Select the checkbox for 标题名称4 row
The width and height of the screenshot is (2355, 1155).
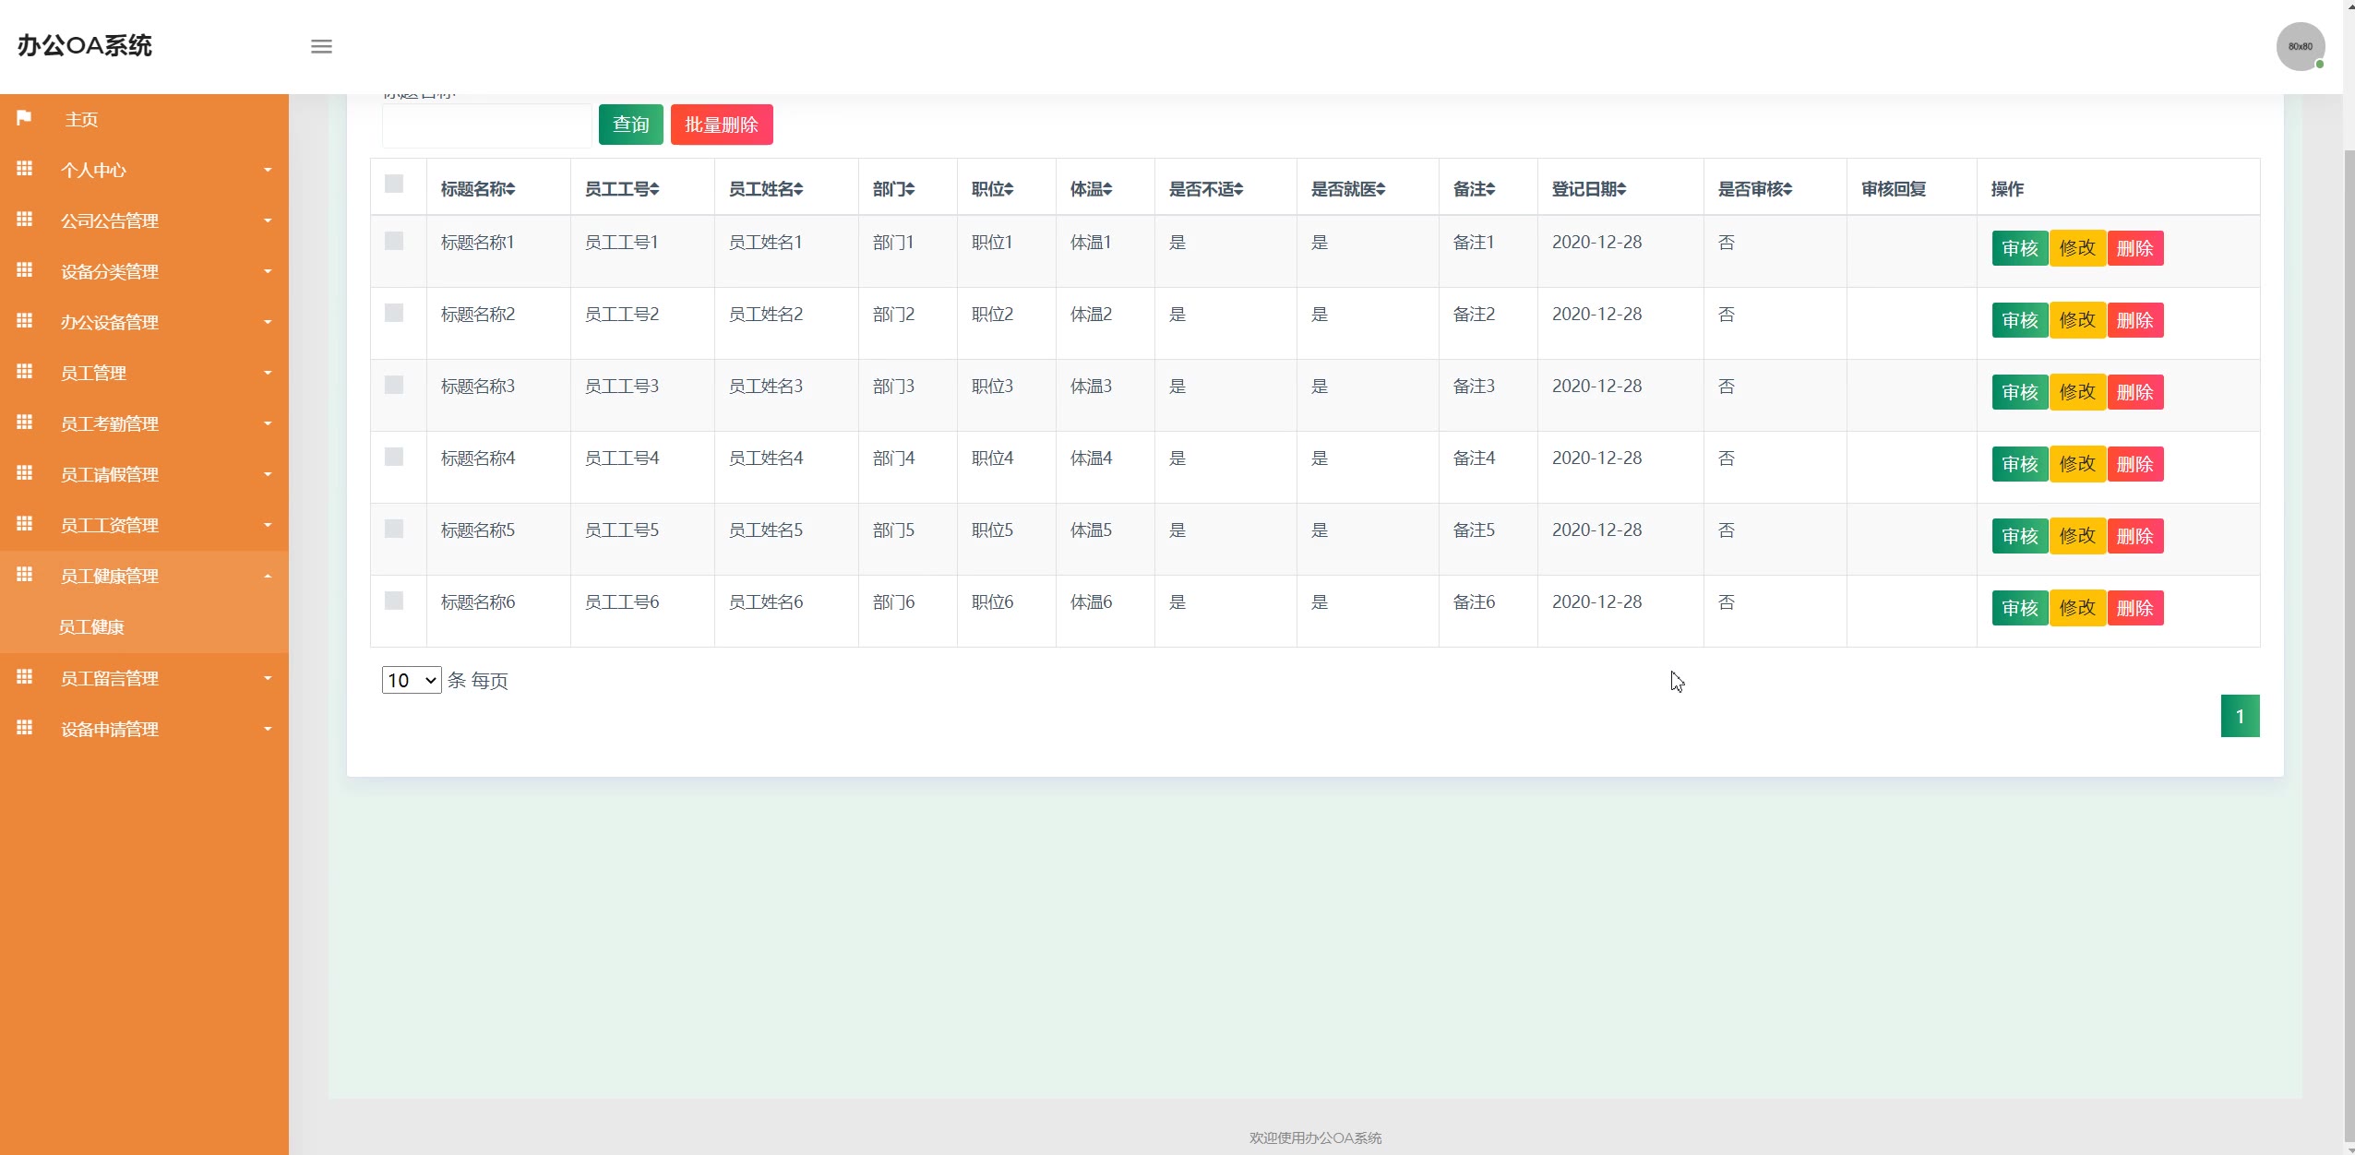[x=394, y=457]
